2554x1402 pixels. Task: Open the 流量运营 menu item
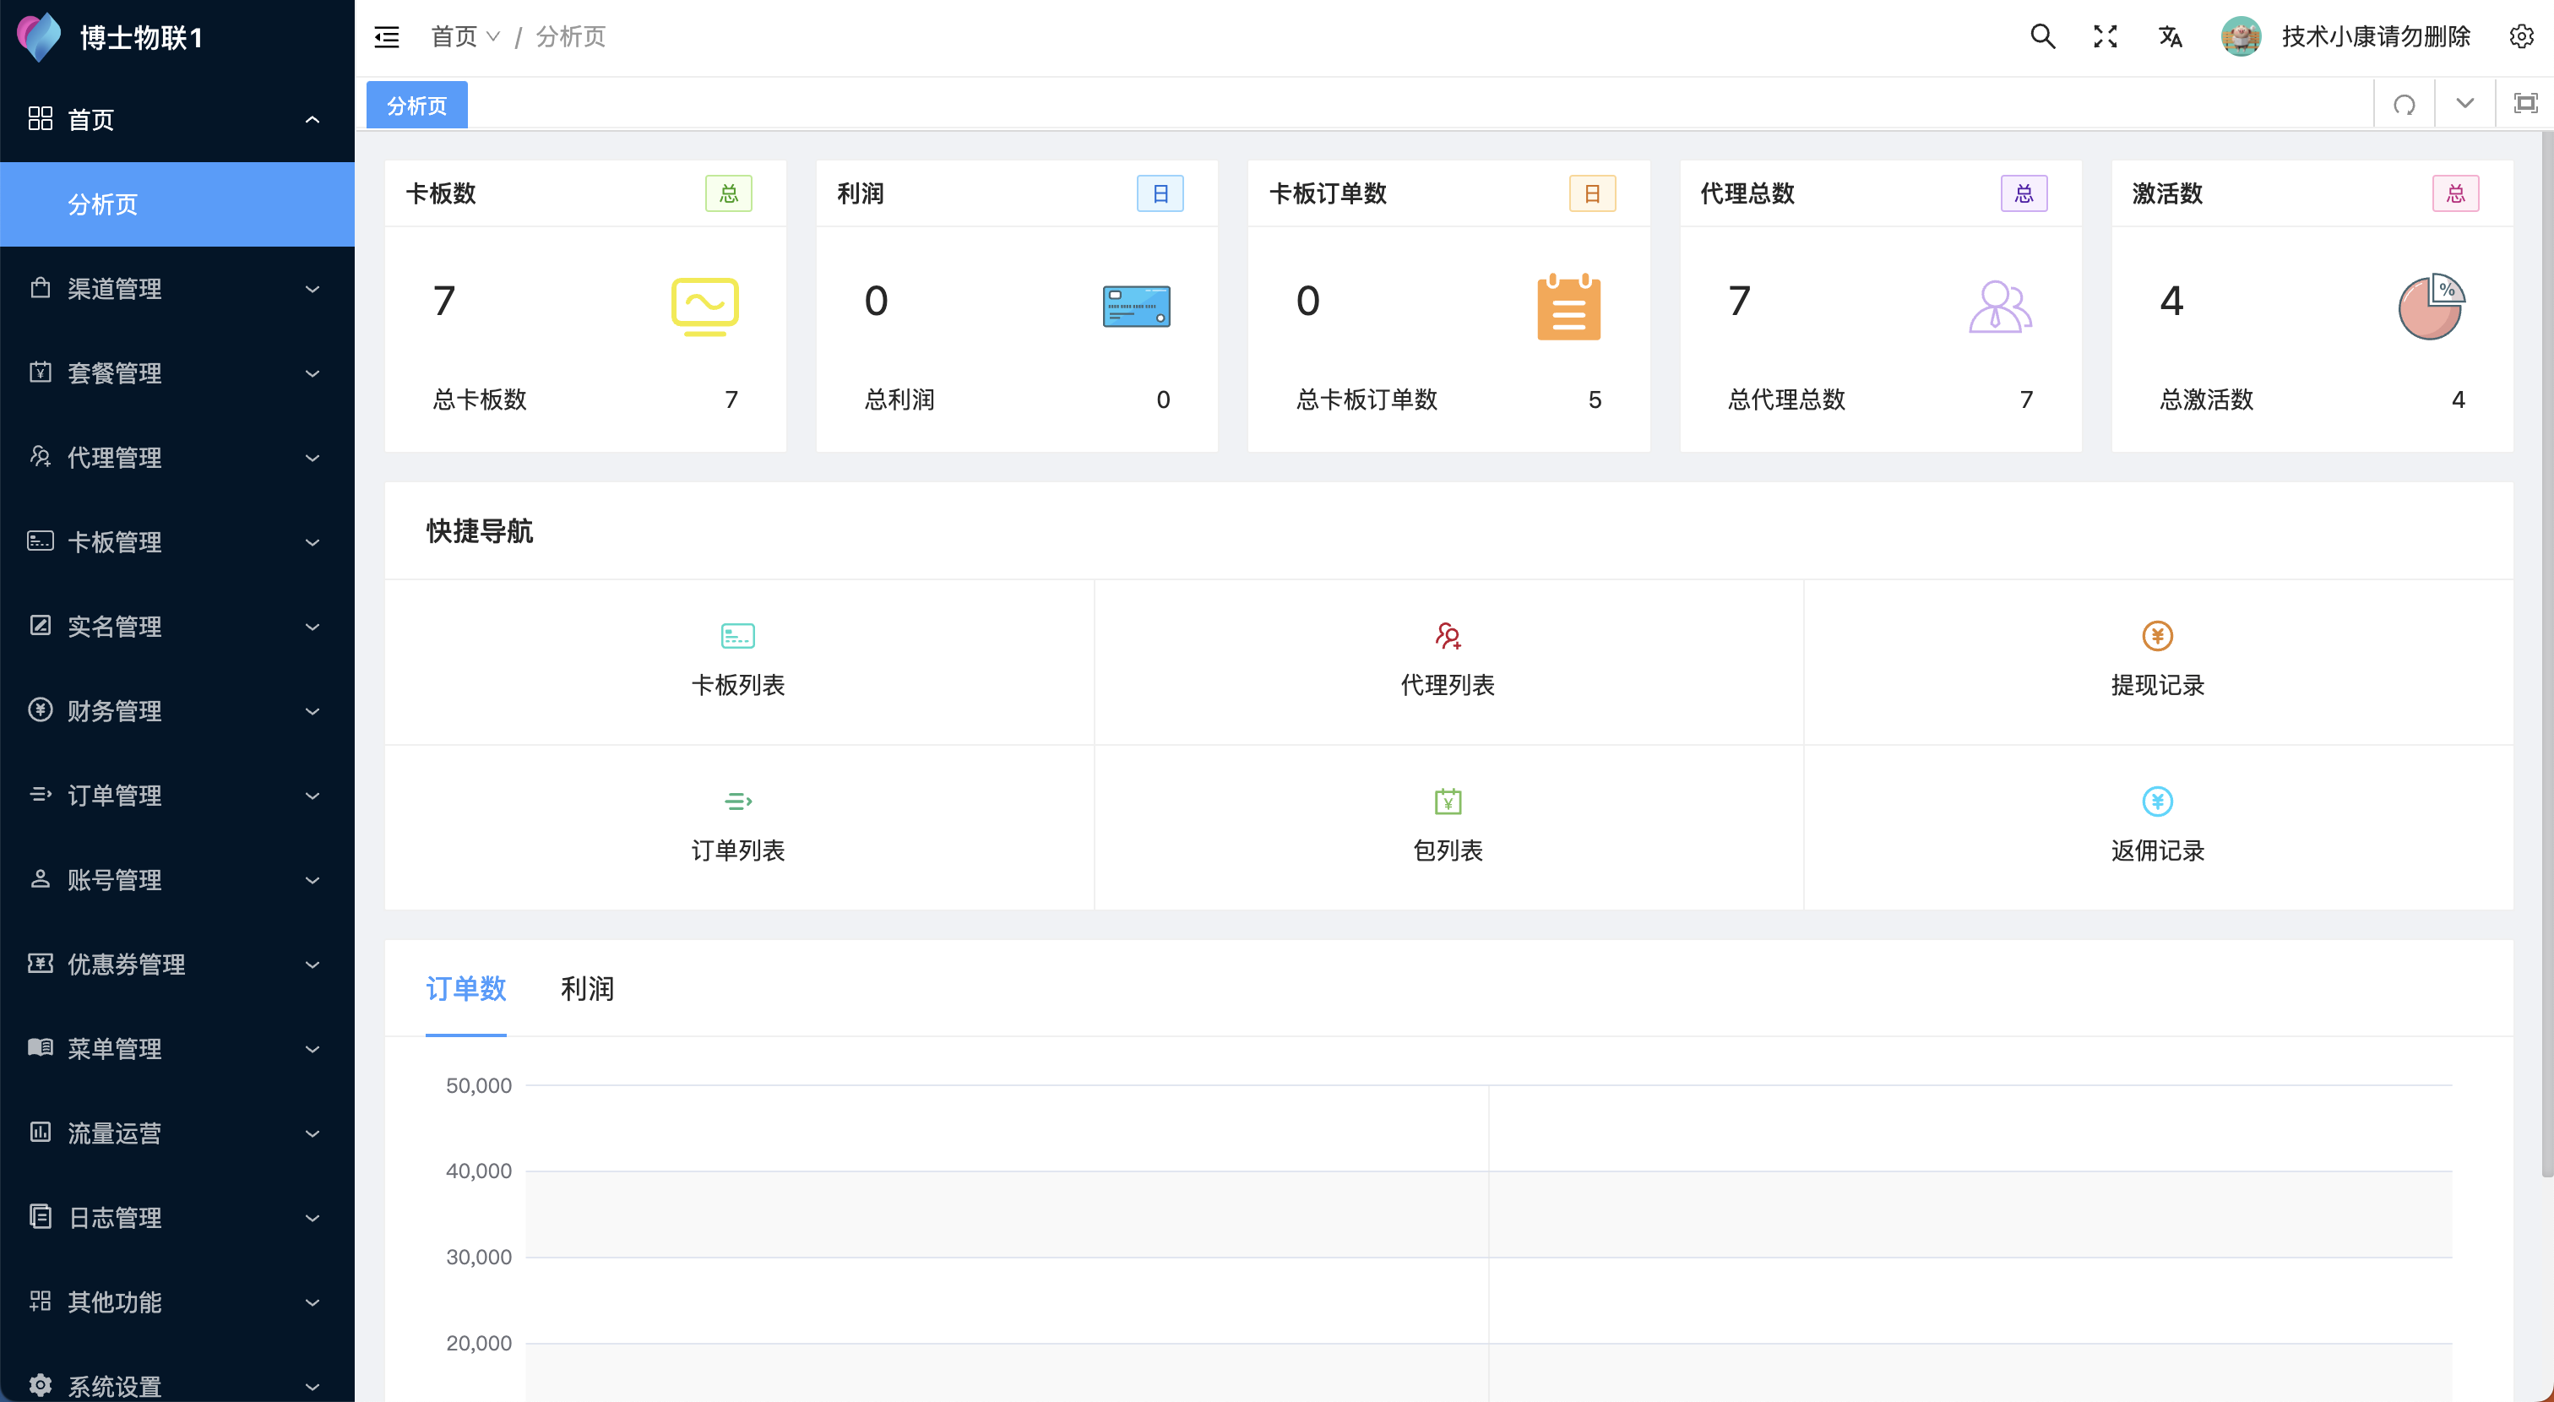point(177,1133)
